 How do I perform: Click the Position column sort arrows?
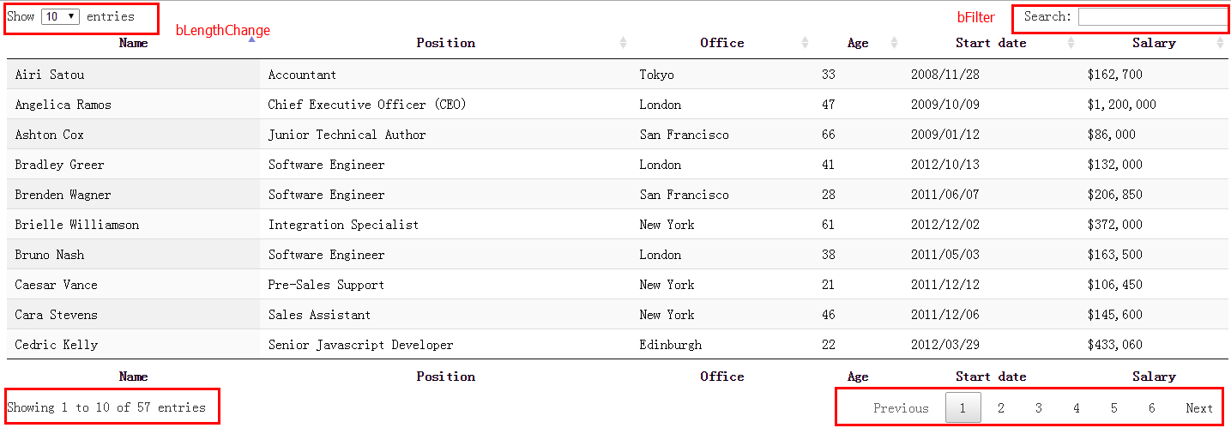coord(624,43)
